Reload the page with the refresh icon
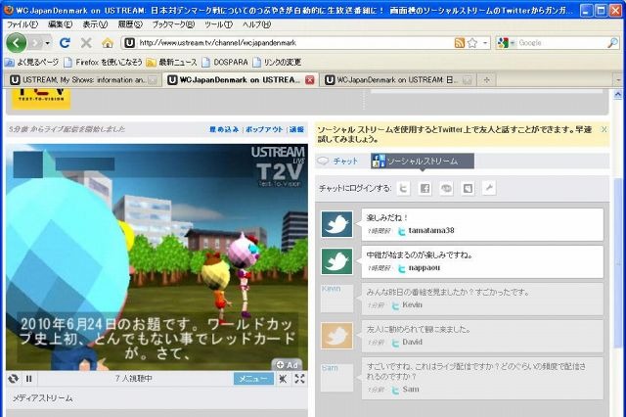This screenshot has height=417, width=626. tap(65, 43)
